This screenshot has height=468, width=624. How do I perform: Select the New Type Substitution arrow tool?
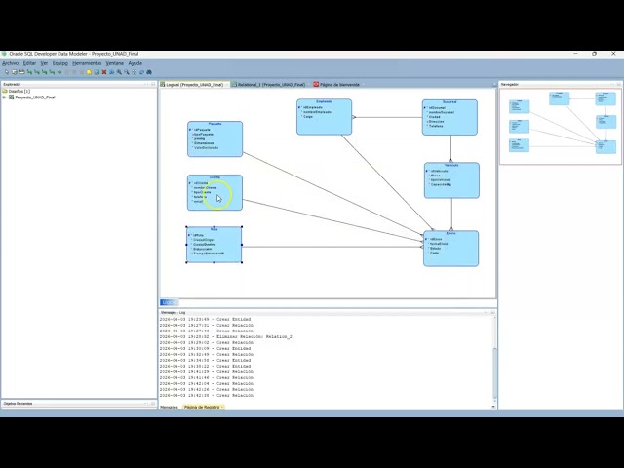pyautogui.click(x=59, y=72)
